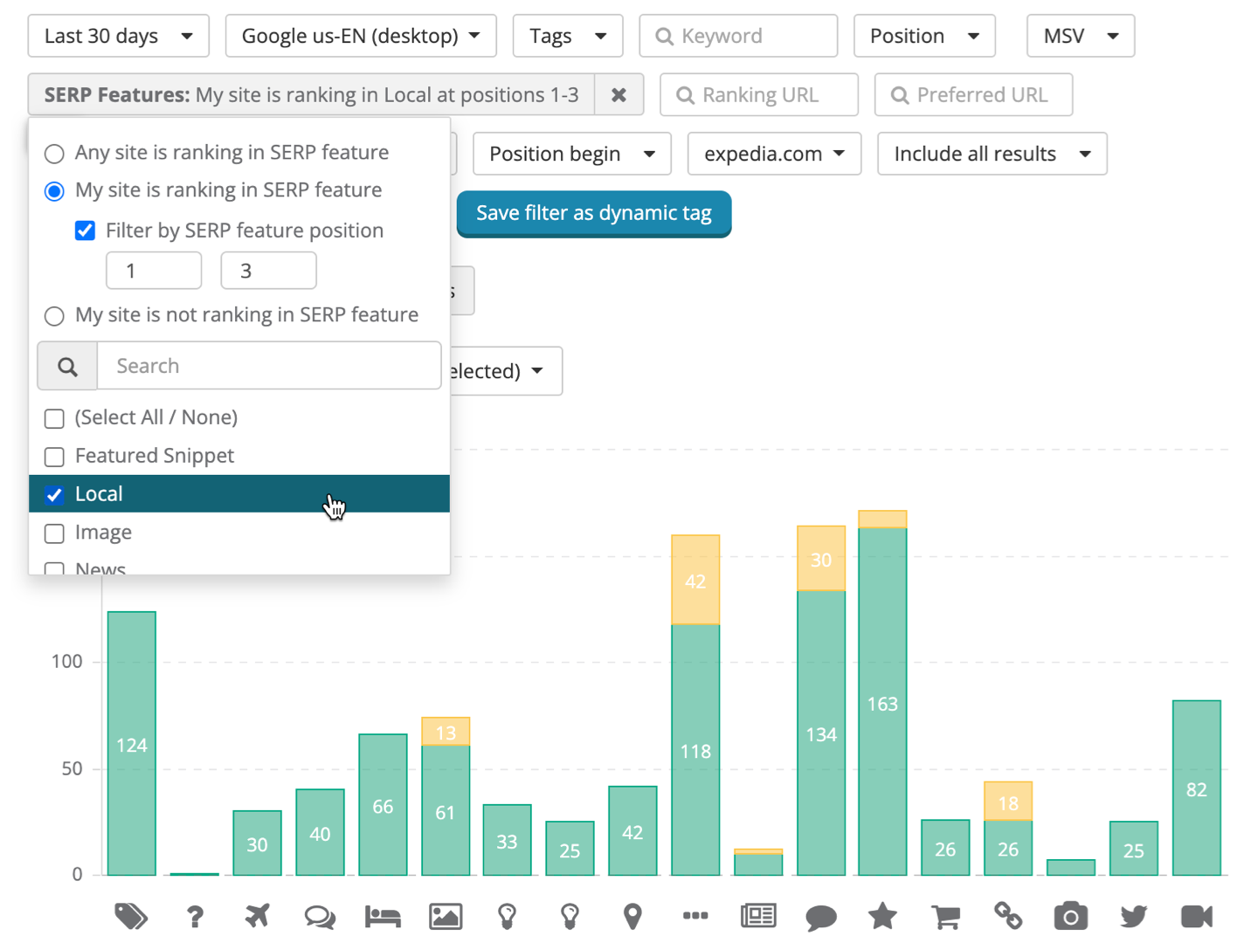Select the airplane flights icon
Image resolution: width=1258 pixels, height=943 pixels.
(x=257, y=916)
